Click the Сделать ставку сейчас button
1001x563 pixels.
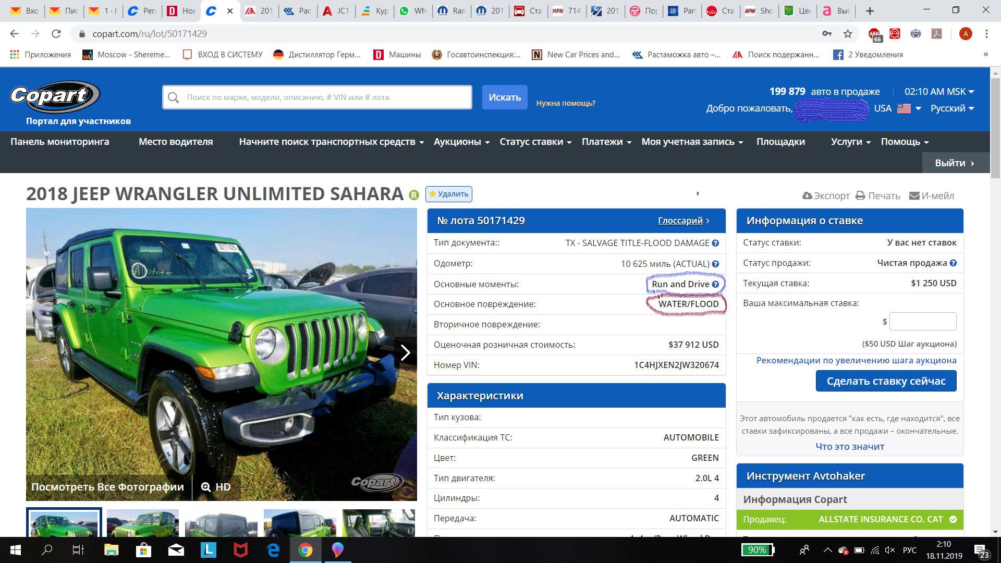[887, 381]
